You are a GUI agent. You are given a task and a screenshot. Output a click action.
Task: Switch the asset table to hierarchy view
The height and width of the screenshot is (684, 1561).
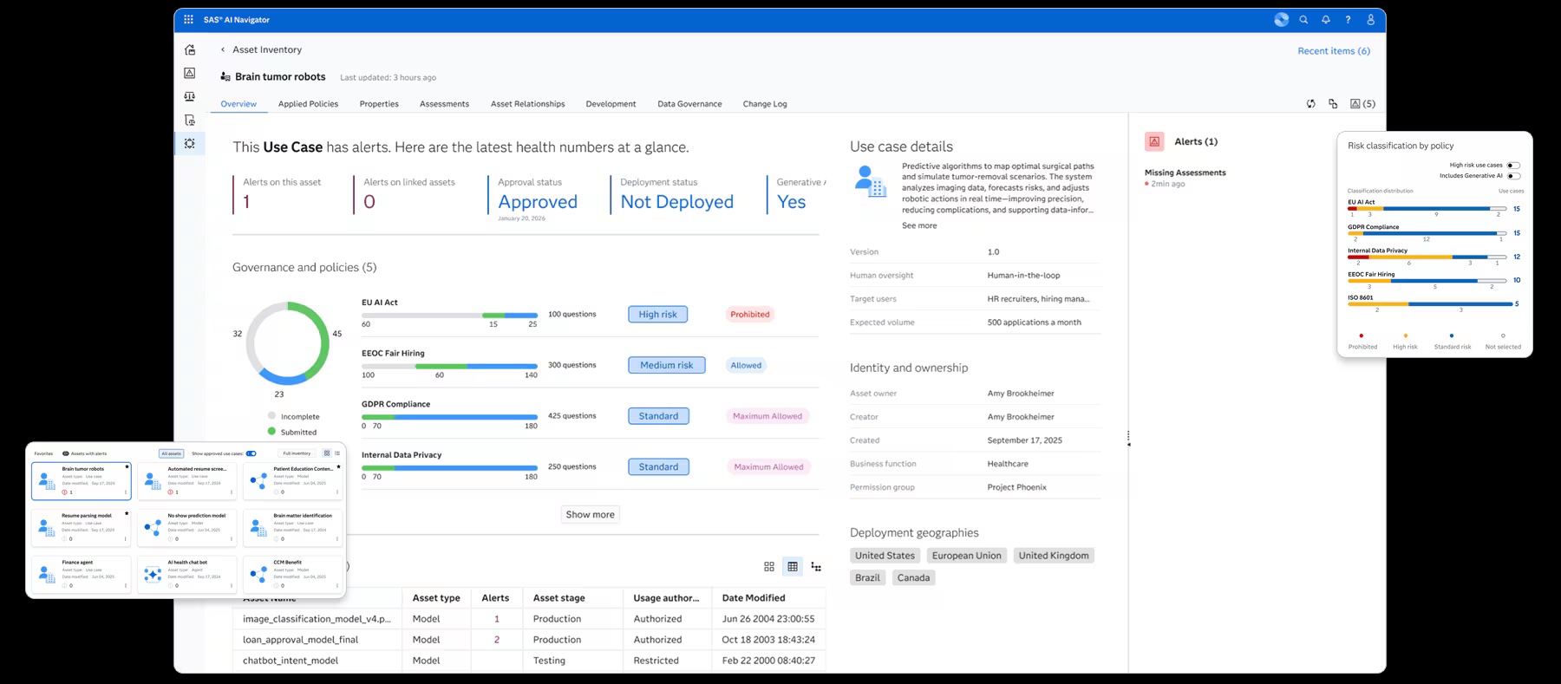[816, 566]
